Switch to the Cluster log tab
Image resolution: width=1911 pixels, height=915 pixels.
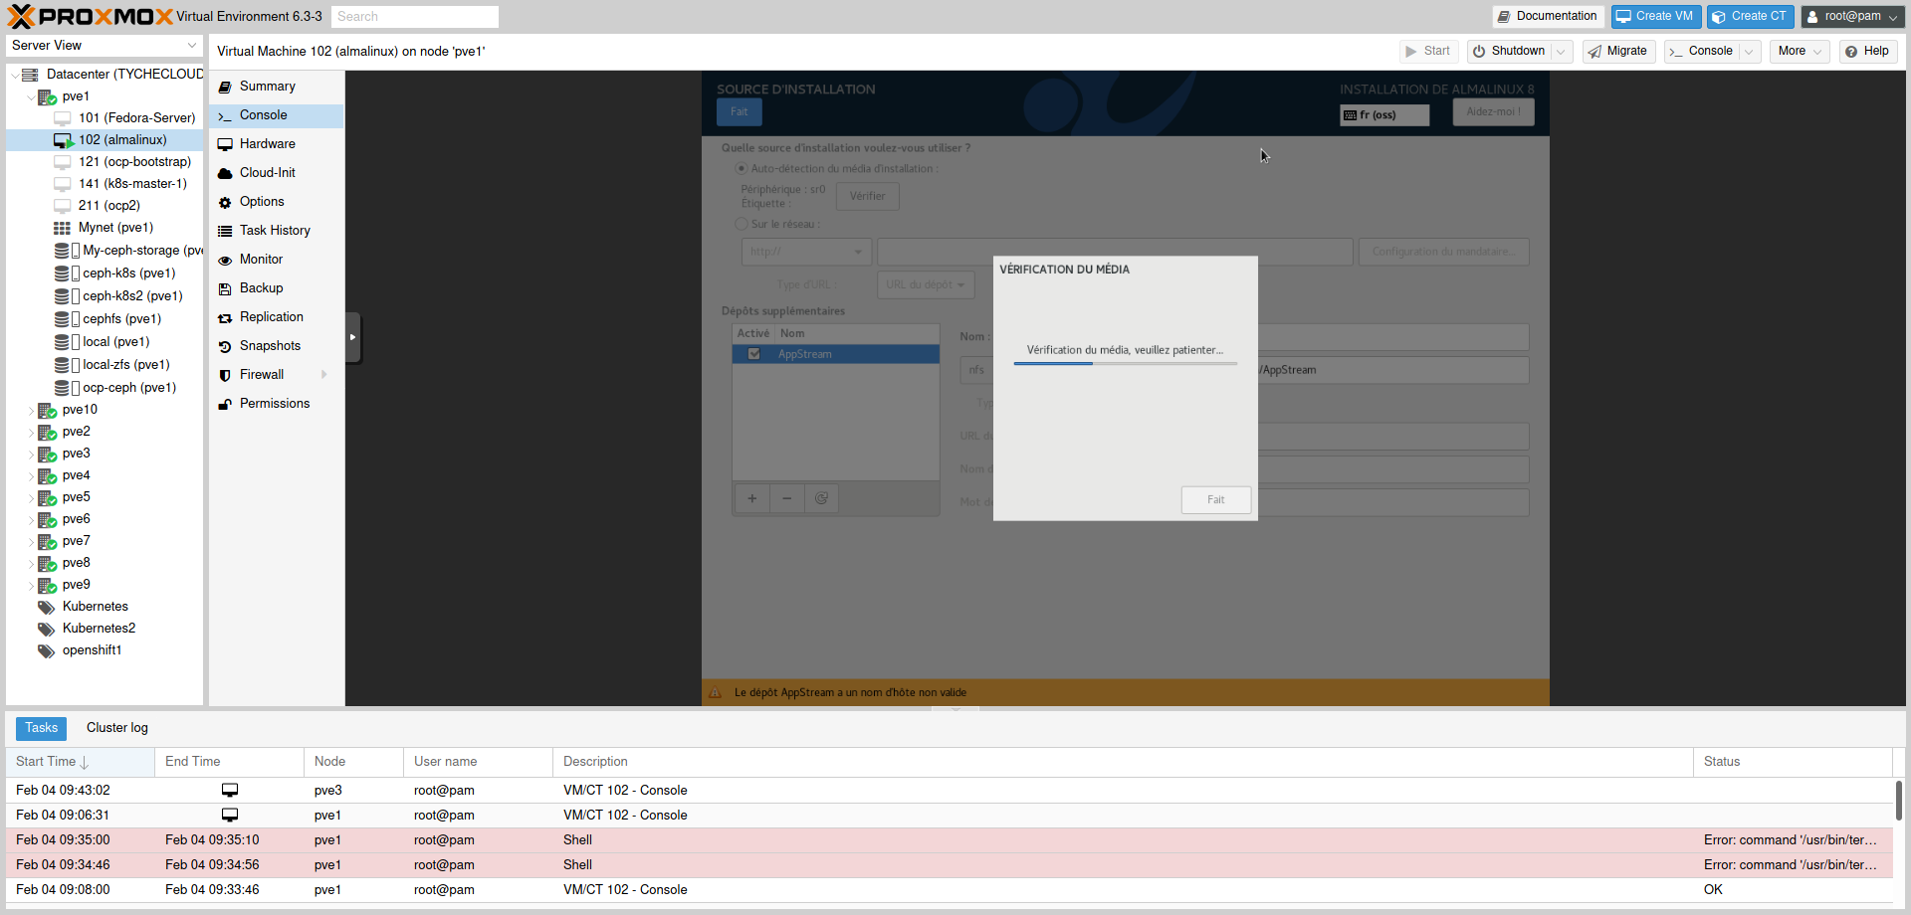coord(117,728)
